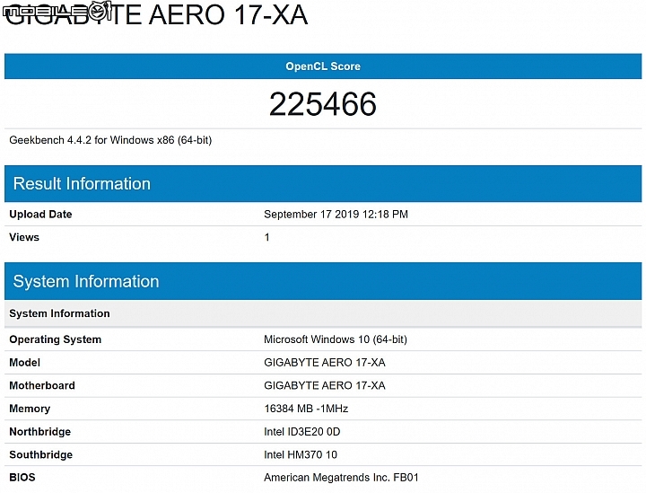
Task: Click the OpenCL Score header bar
Action: 323,66
